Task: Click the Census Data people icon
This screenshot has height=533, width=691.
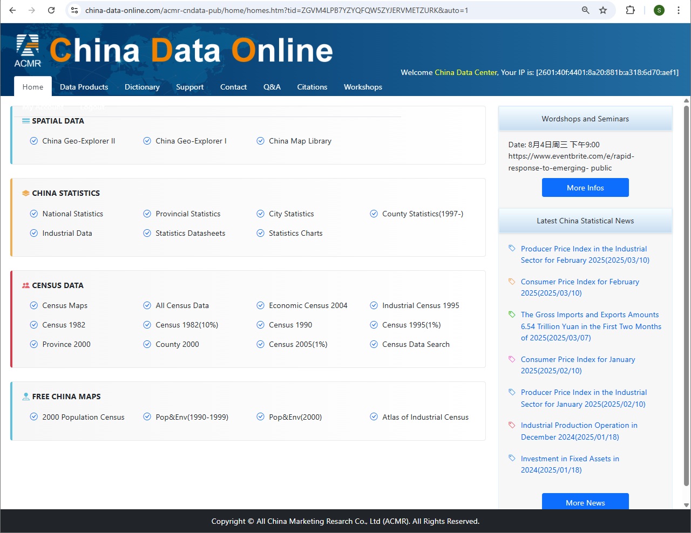Action: pos(25,285)
